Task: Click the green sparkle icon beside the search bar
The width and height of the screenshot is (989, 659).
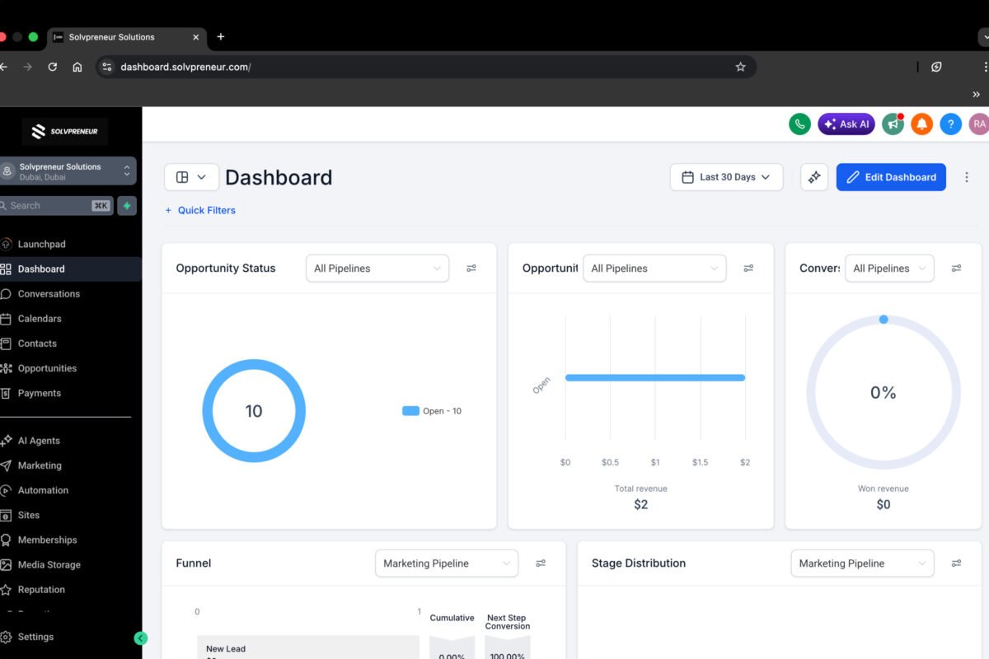Action: click(x=125, y=205)
